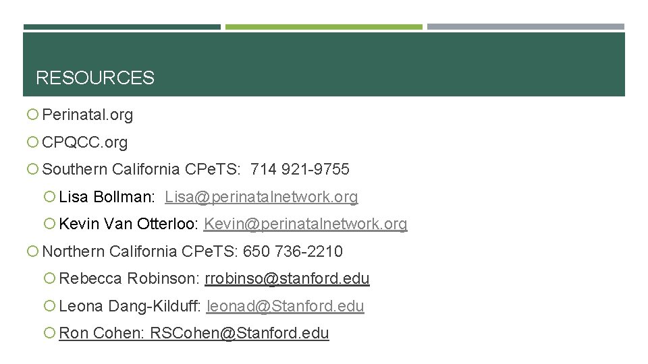The image size is (648, 364).
Task: Open the Kevin@perinatalnetwork.org email link
Action: [x=306, y=224]
